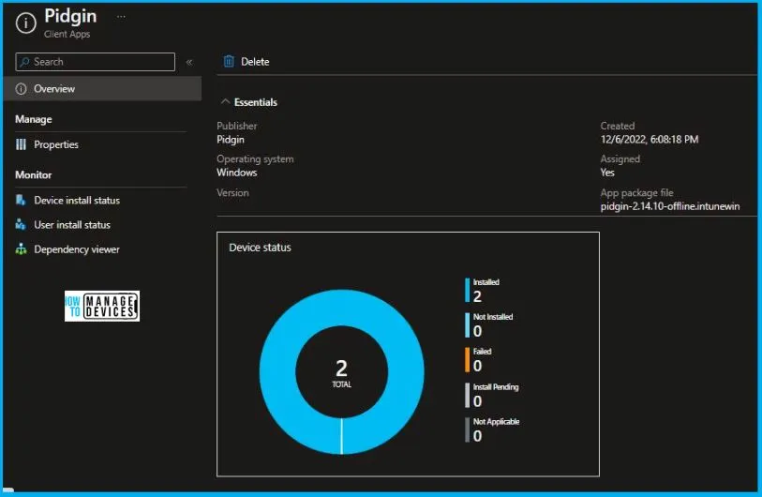Click the Failed orange legend bar

coord(467,359)
